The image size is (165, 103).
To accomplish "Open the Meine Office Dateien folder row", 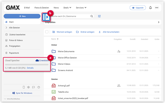I will pos(103,58).
